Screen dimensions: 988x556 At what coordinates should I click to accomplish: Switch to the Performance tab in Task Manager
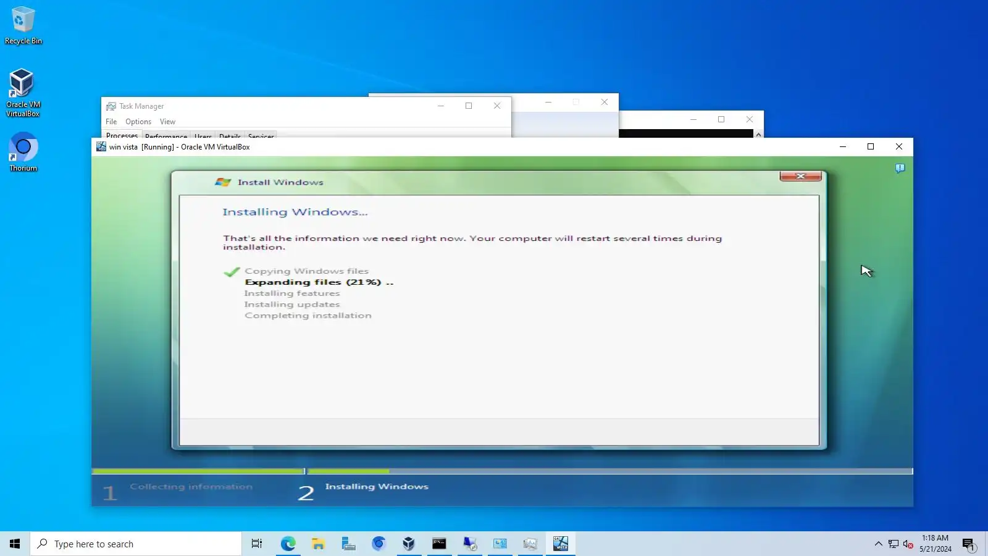[x=166, y=135]
